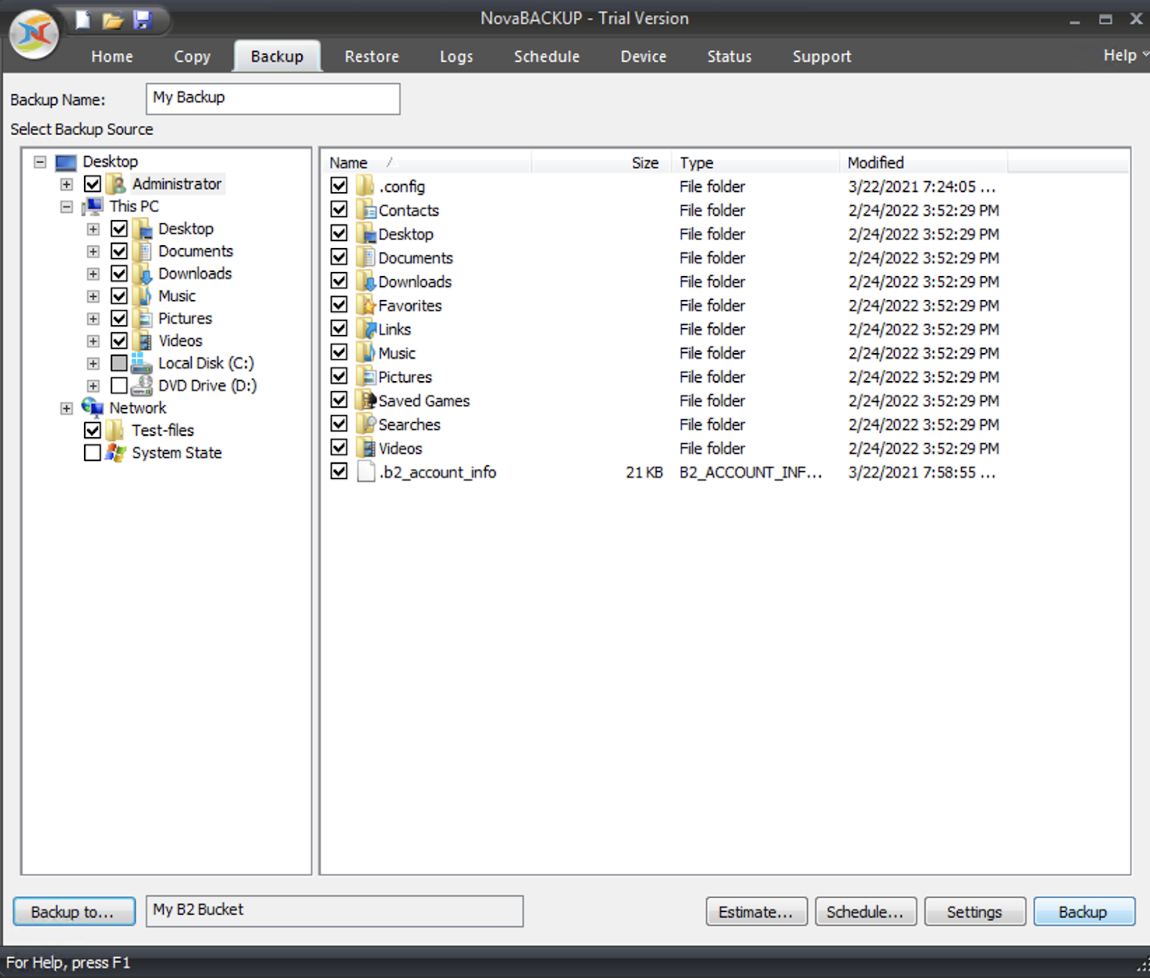Click the System State Windows flag icon

pos(115,453)
